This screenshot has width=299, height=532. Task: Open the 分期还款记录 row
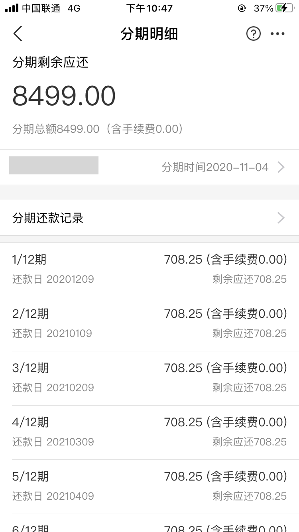pyautogui.click(x=149, y=218)
